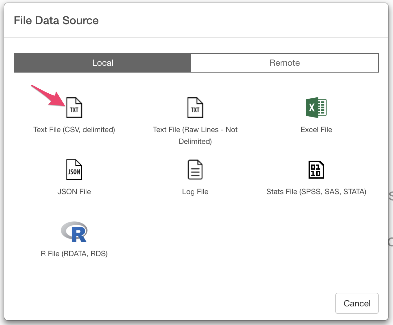Viewport: 393px width, 325px height.
Task: Select the R File logo icon
Action: [x=74, y=232]
